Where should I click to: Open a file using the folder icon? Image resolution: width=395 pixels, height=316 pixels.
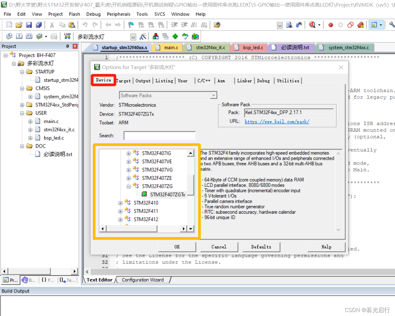(19, 25)
